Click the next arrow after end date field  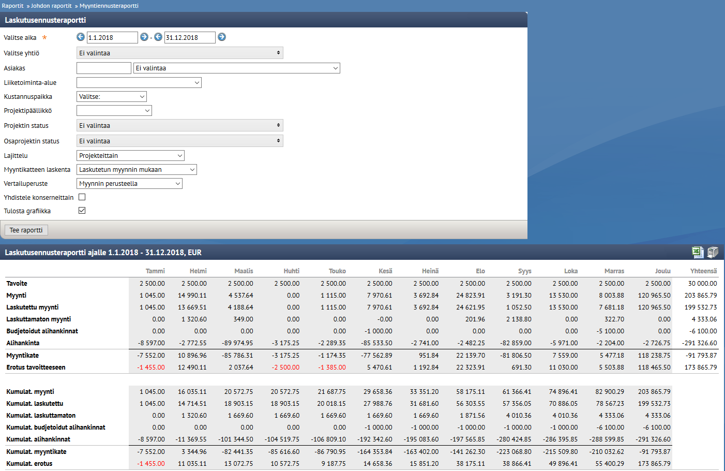[x=222, y=37]
